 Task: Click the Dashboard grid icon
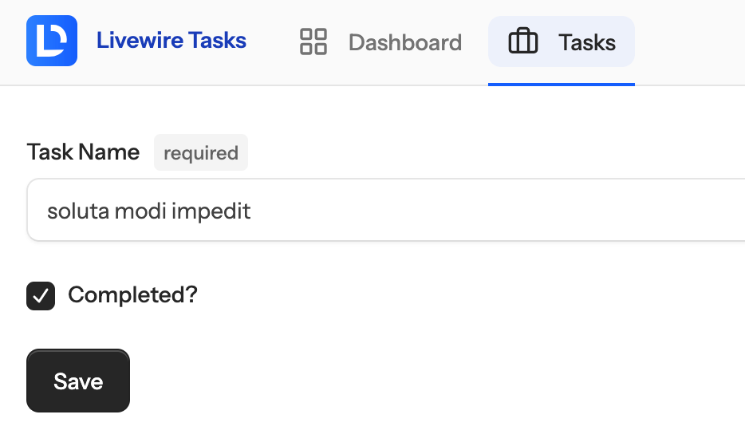tap(313, 41)
